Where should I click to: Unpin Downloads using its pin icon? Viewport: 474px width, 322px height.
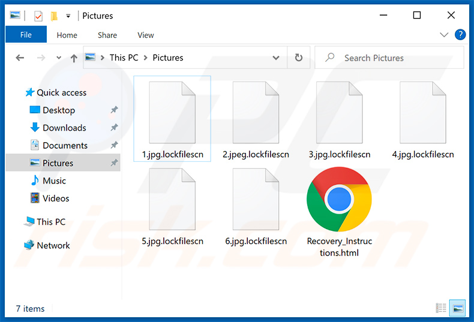(x=114, y=128)
